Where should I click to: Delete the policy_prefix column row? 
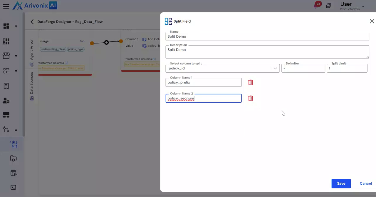[x=251, y=82]
